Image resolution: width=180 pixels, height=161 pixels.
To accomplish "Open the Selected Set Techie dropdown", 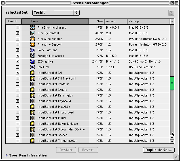I will pyautogui.click(x=56, y=13).
